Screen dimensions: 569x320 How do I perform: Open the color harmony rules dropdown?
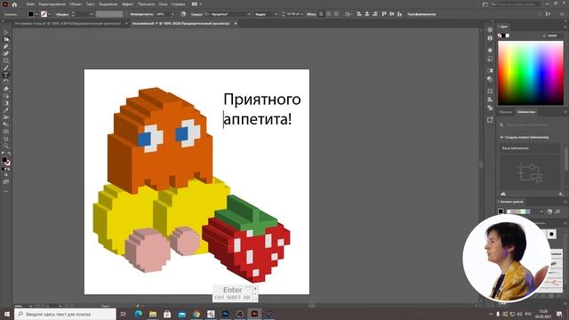541,212
